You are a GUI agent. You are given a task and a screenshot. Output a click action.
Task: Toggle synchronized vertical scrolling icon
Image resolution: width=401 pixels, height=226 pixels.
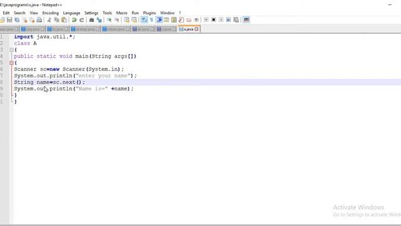click(x=127, y=19)
